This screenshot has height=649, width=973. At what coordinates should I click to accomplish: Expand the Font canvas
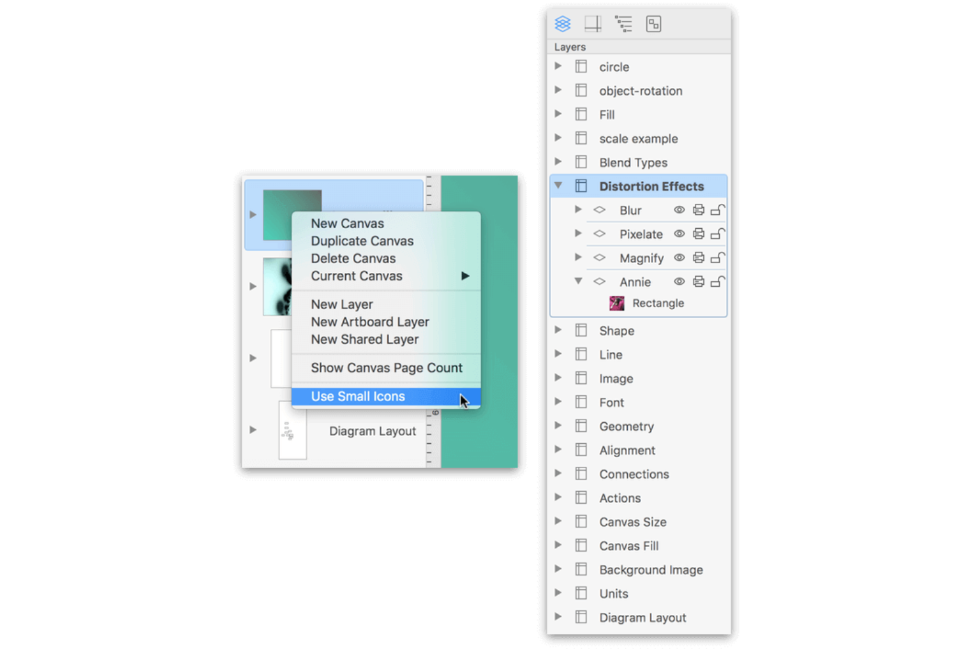[558, 402]
